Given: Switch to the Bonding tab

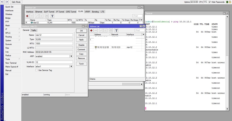Looking at the screenshot, I should (95, 12).
